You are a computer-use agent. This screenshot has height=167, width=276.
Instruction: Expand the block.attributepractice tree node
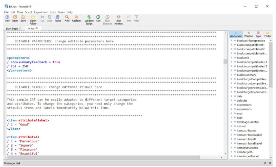coord(231,40)
